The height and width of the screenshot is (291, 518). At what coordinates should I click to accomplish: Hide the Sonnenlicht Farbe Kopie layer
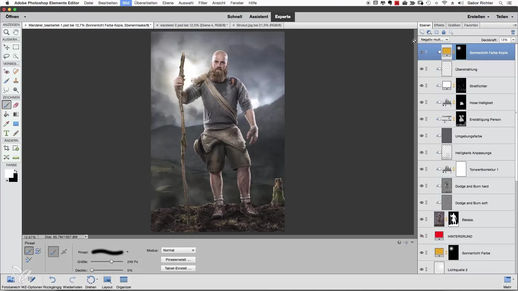point(422,52)
